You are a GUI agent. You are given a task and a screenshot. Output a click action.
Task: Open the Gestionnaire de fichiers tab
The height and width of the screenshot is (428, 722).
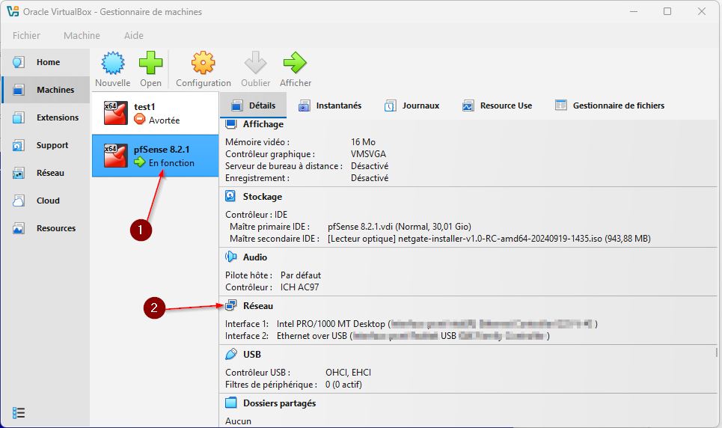pyautogui.click(x=609, y=106)
